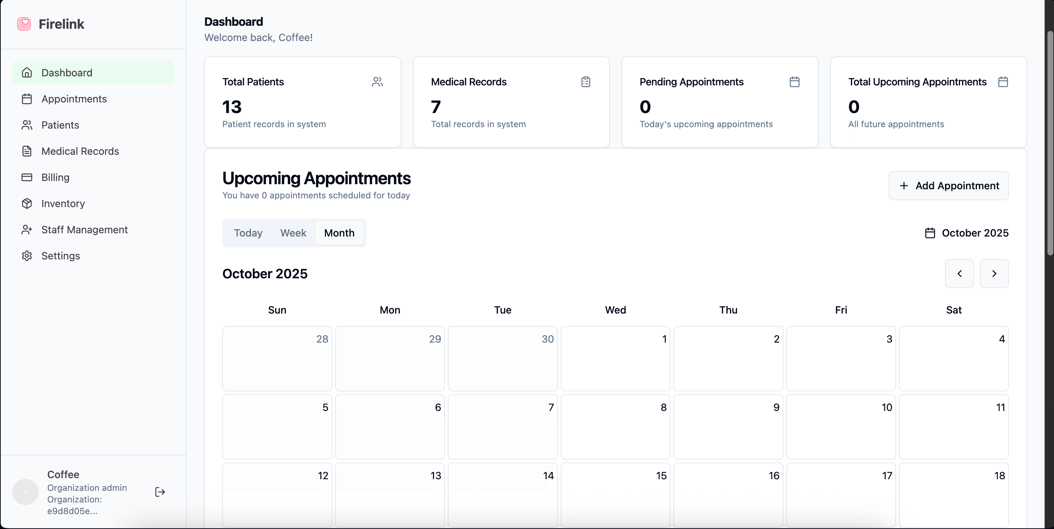Open the Patients page from sidebar

pos(60,125)
